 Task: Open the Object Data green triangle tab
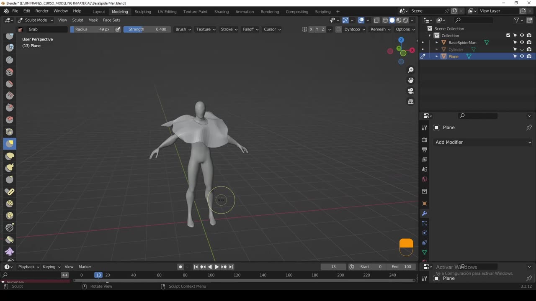[425, 253]
